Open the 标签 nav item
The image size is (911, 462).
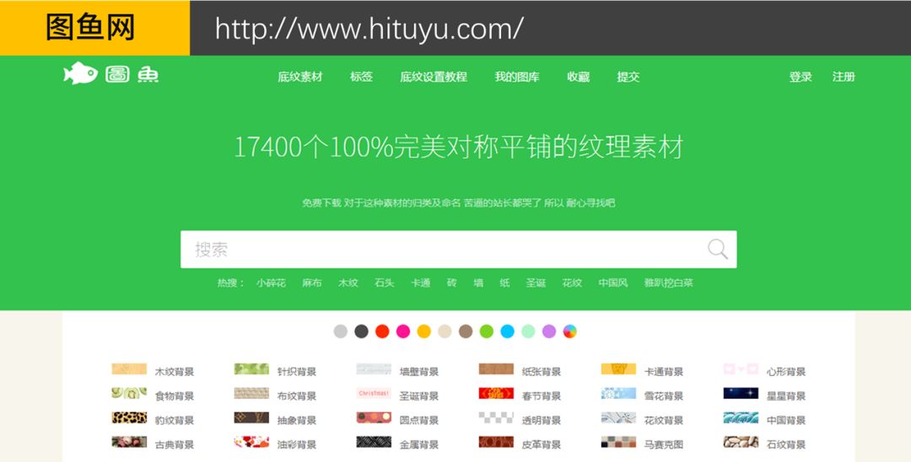pos(361,77)
